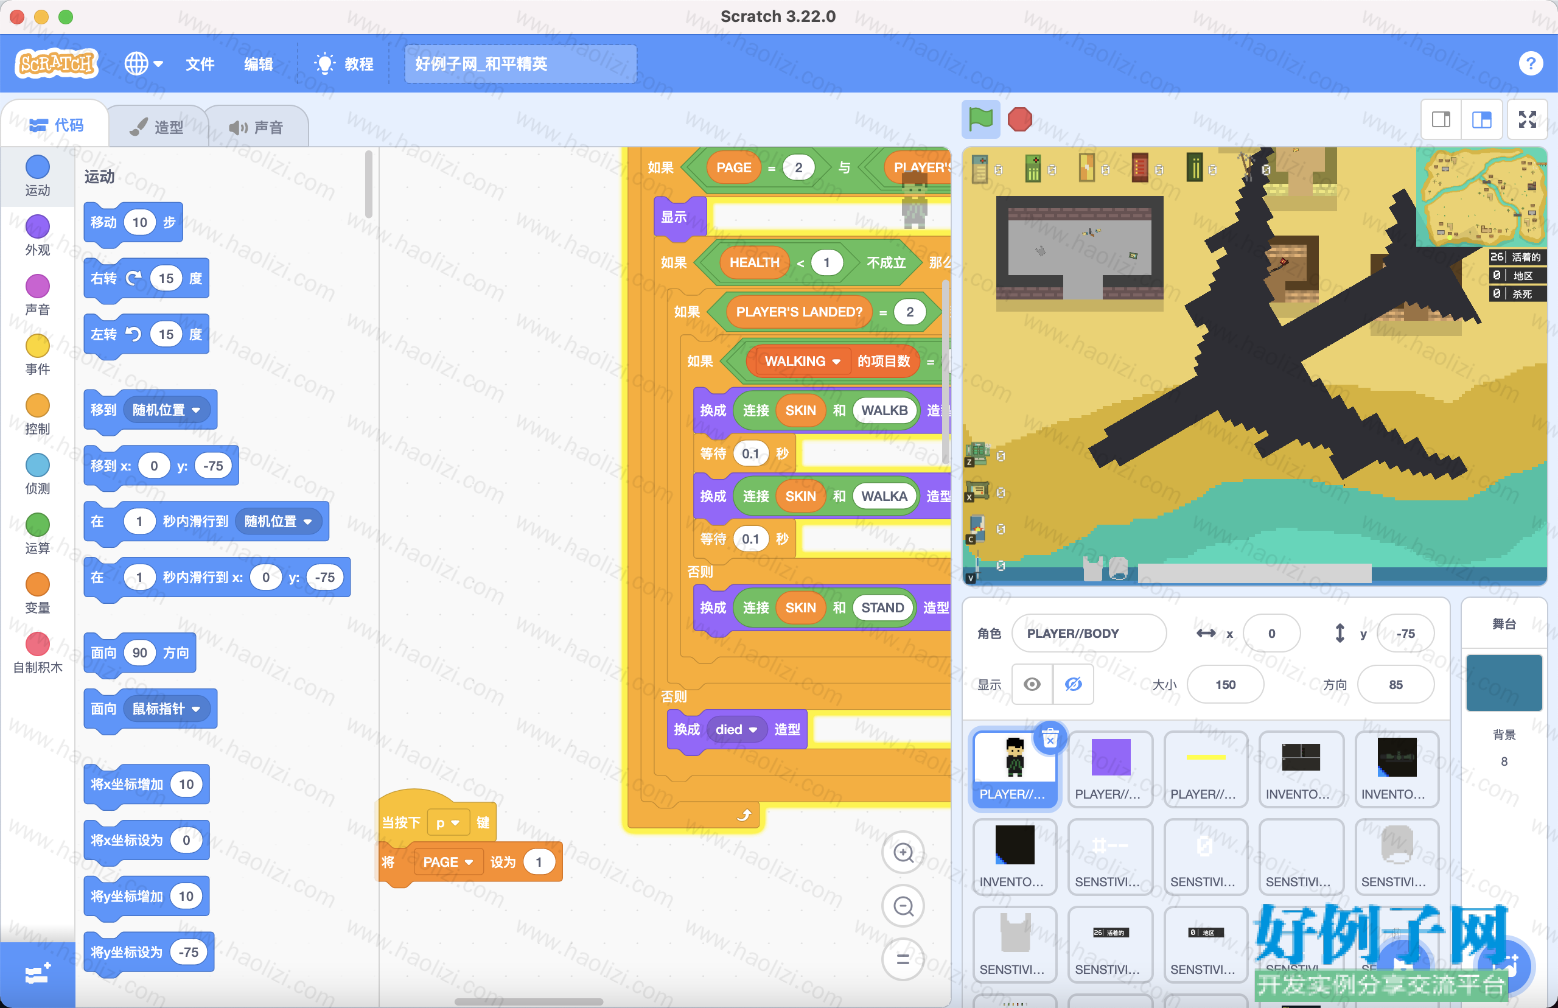1558x1008 pixels.
Task: Open key p dropdown in 当按下 block
Action: [448, 822]
